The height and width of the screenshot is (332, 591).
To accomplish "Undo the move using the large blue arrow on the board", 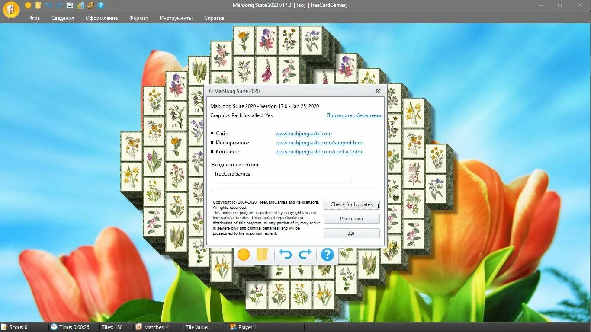I will click(286, 255).
